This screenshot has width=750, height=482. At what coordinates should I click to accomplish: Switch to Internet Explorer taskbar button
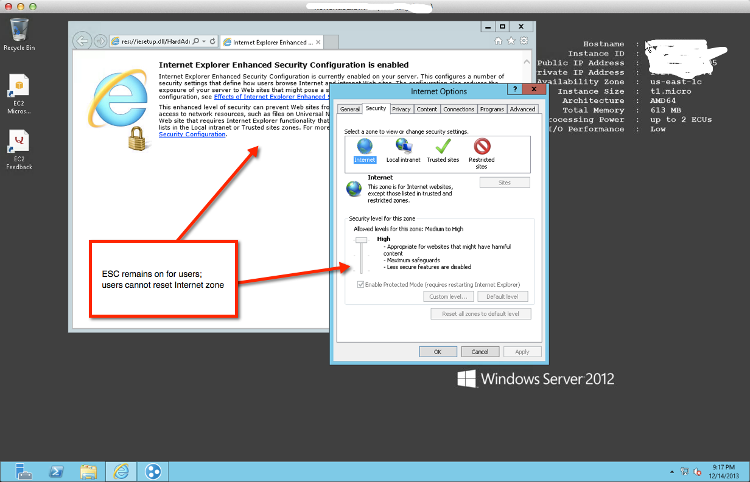121,472
